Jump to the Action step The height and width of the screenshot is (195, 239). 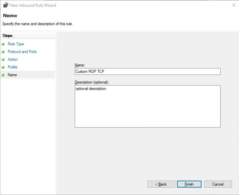click(x=13, y=60)
